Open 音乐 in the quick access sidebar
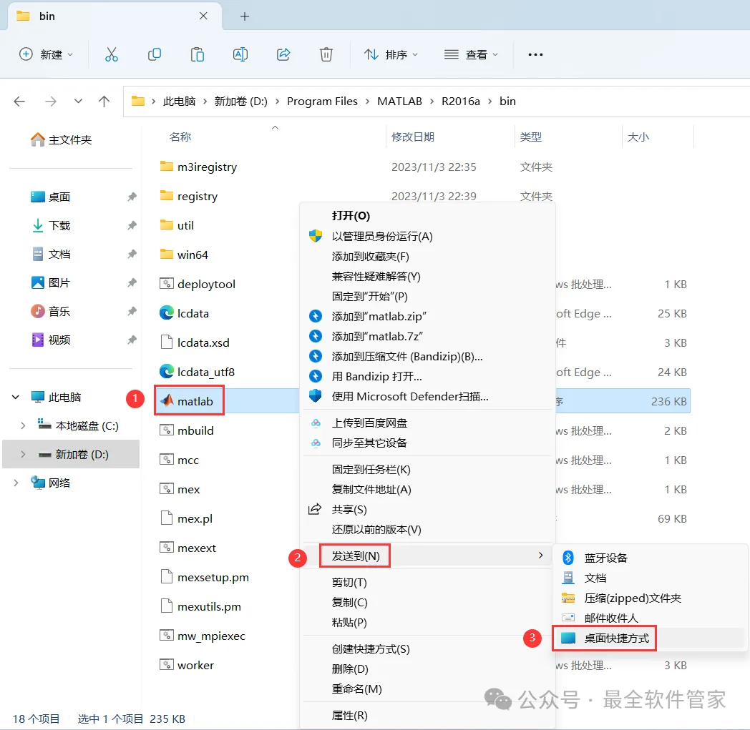 [x=51, y=312]
